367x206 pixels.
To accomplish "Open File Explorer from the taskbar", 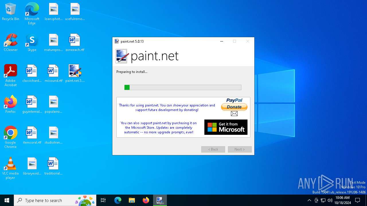I will [132, 200].
